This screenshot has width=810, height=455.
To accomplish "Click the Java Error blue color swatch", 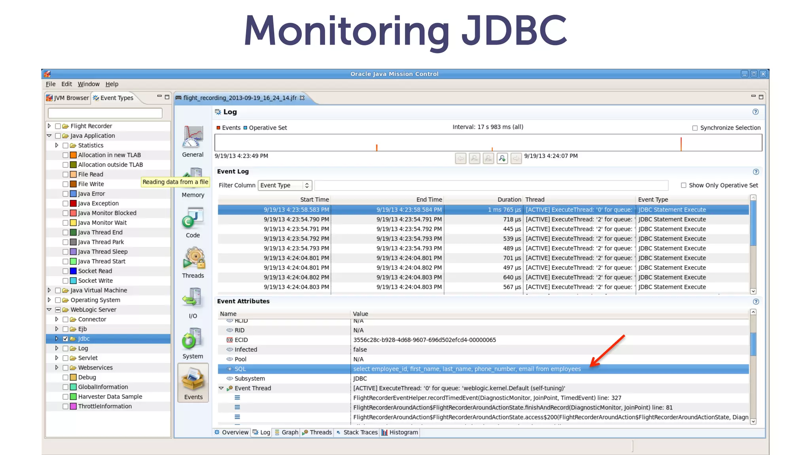I will click(73, 194).
